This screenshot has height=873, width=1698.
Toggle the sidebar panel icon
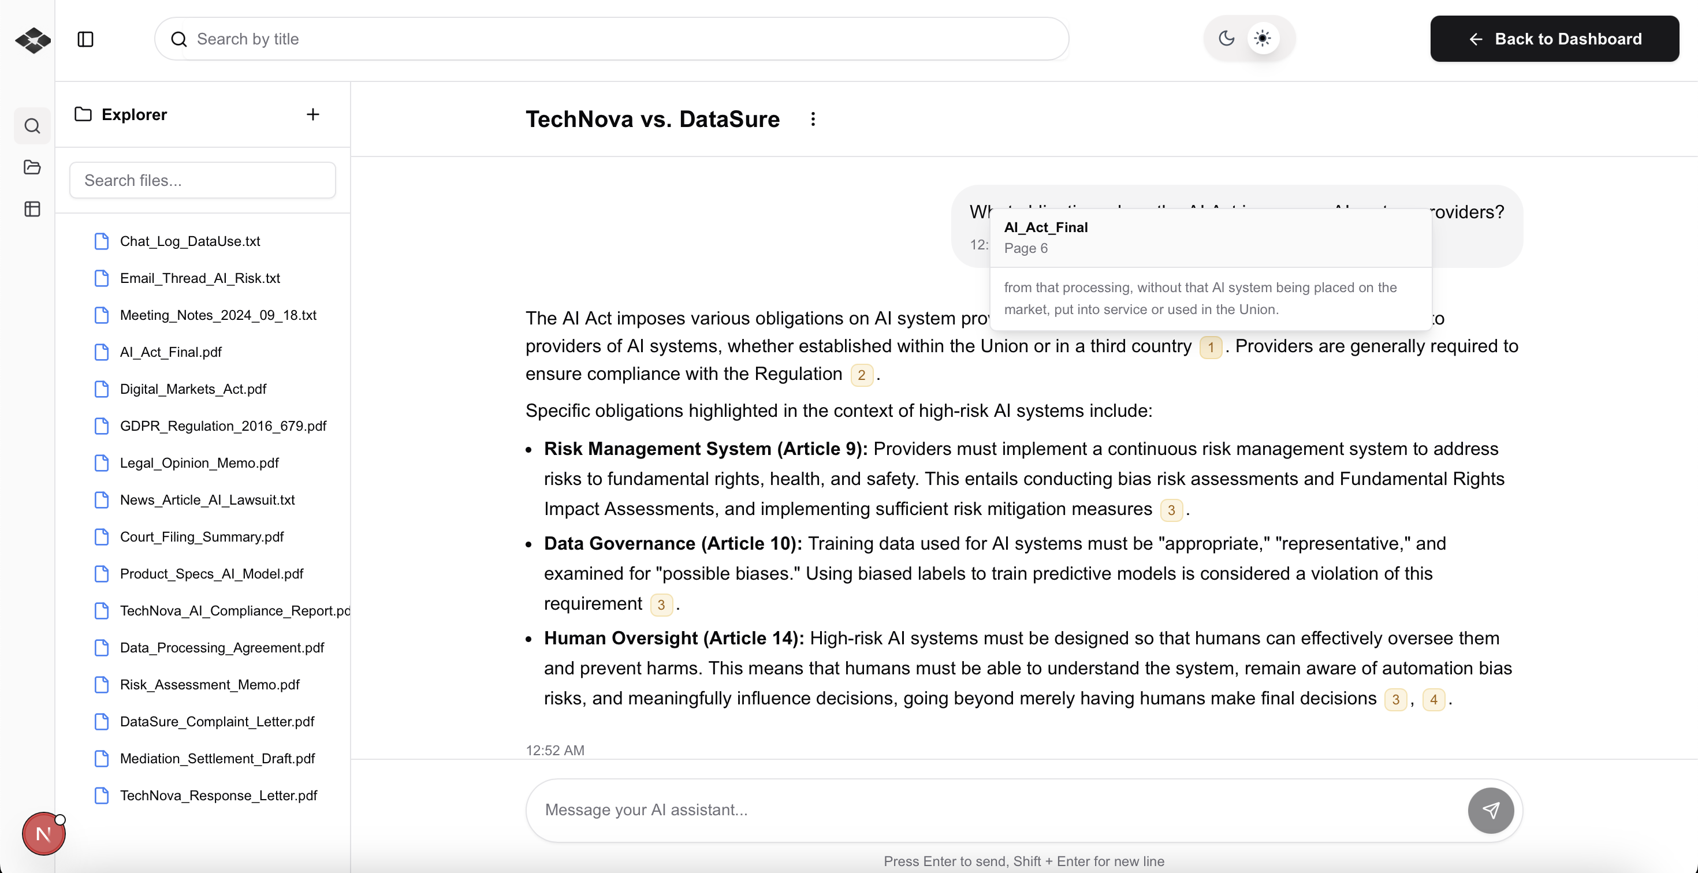(85, 39)
